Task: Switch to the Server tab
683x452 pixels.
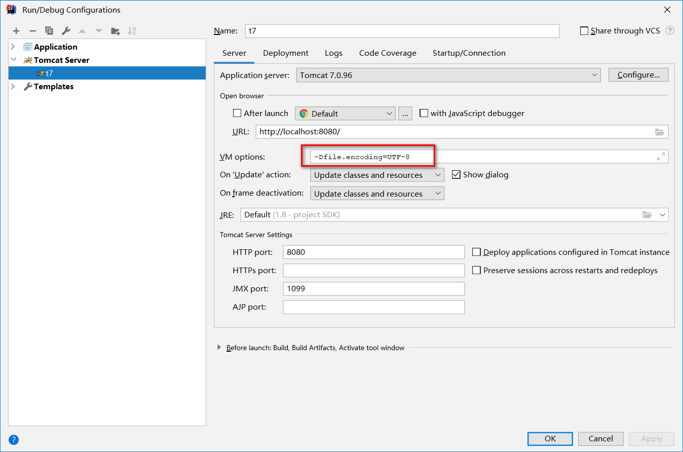Action: click(x=234, y=53)
